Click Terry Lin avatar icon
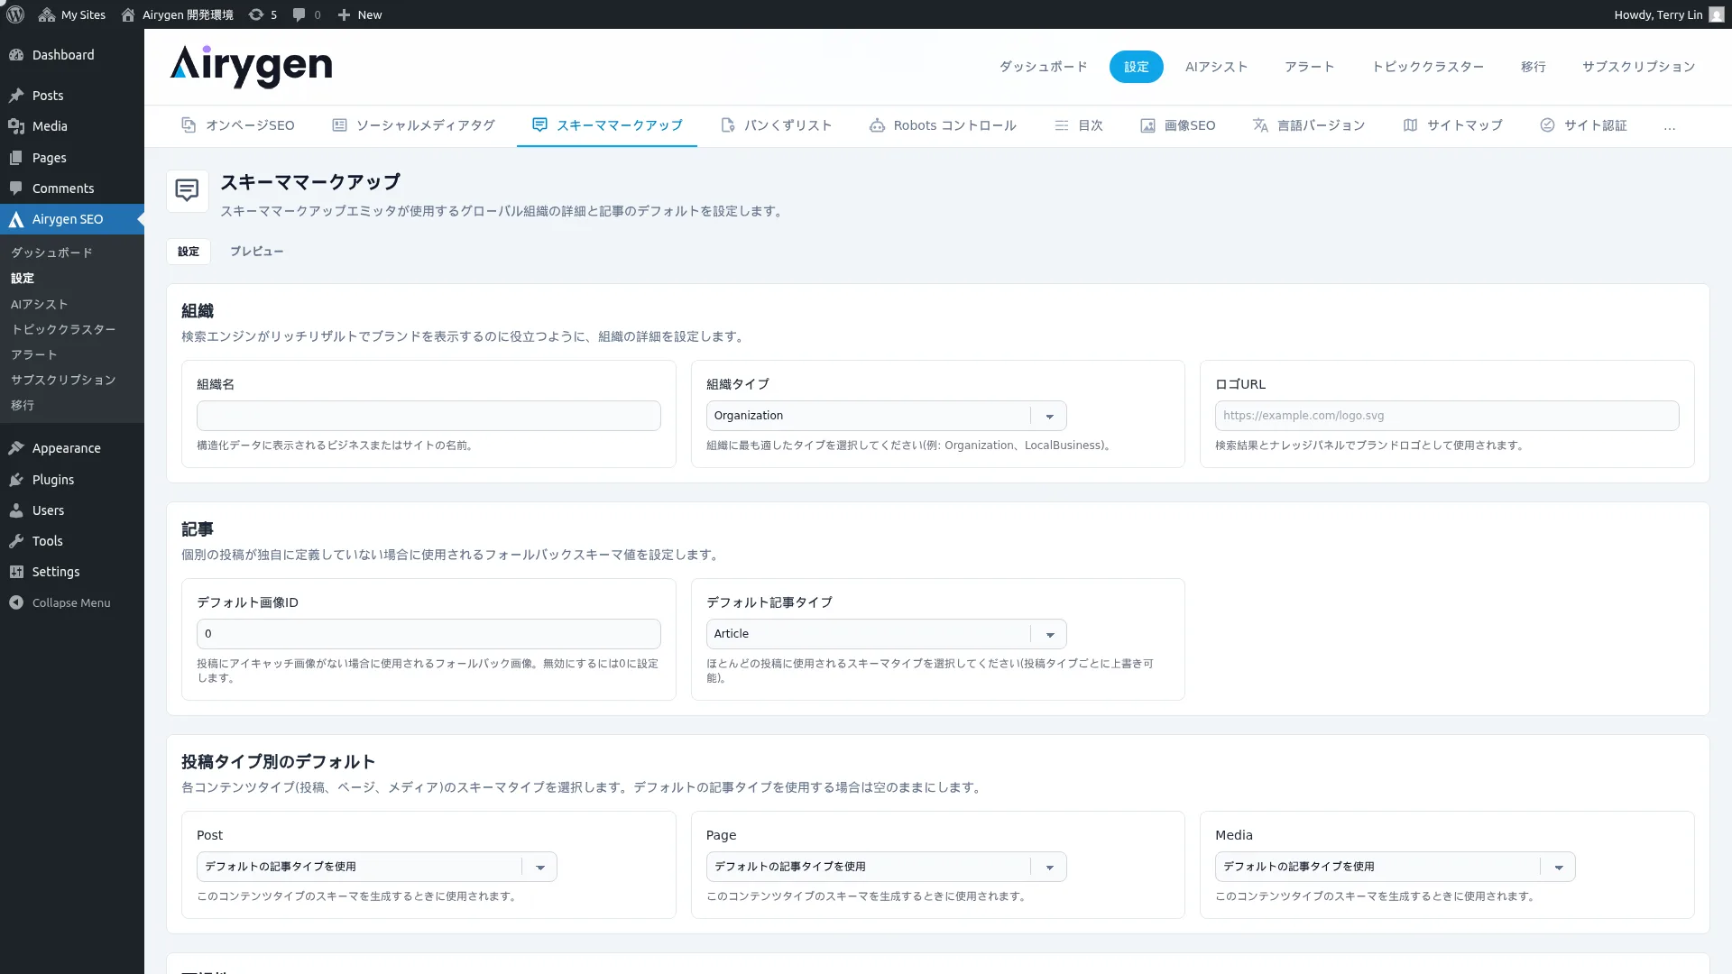 coord(1716,14)
